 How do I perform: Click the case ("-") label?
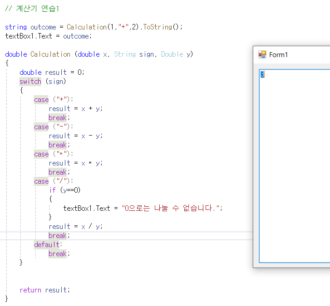pyautogui.click(x=54, y=127)
